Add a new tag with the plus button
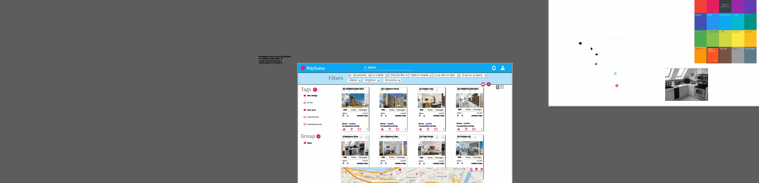The height and width of the screenshot is (183, 759). click(315, 89)
